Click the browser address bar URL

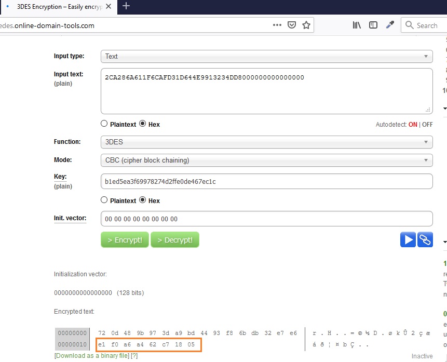pyautogui.click(x=47, y=25)
